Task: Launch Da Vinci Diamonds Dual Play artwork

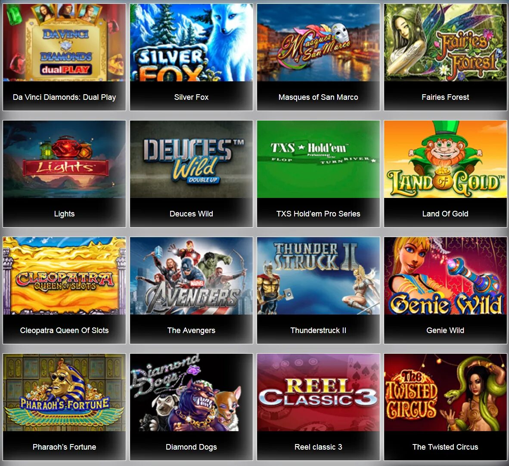Action: pyautogui.click(x=64, y=43)
